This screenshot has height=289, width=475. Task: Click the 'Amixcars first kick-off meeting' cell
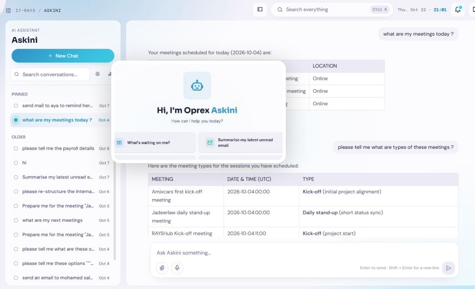(x=186, y=196)
